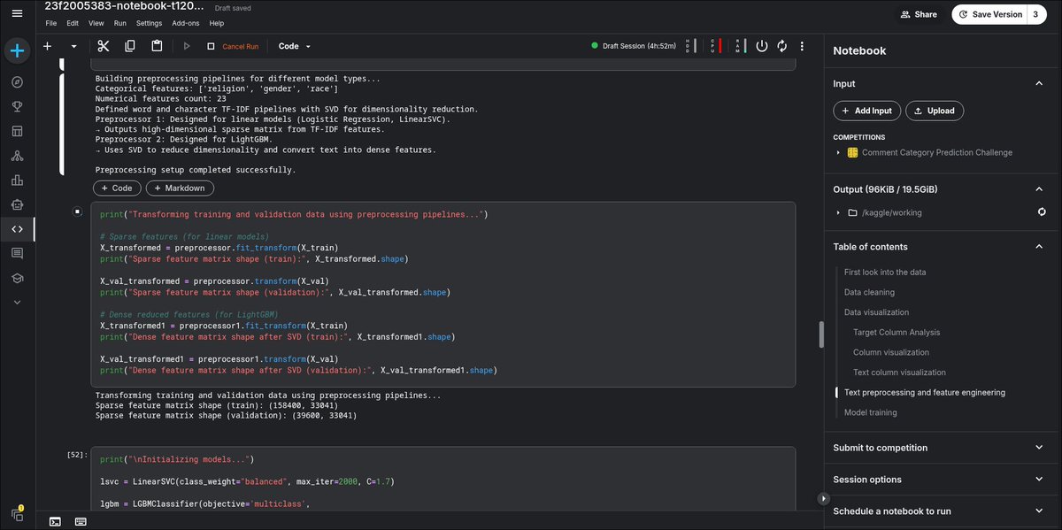1062x530 pixels.
Task: Open the Settings menu
Action: [x=150, y=22]
